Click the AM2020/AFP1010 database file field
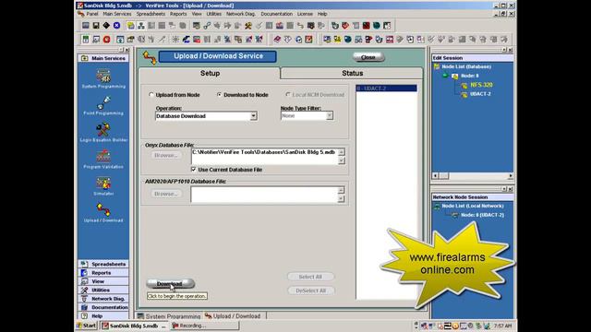591x332 pixels. [x=264, y=195]
